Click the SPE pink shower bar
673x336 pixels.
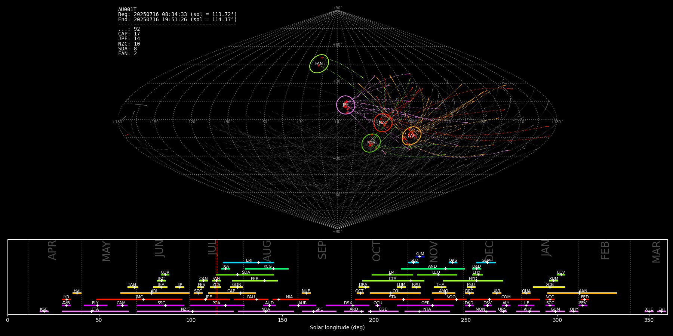pyautogui.click(x=319, y=311)
